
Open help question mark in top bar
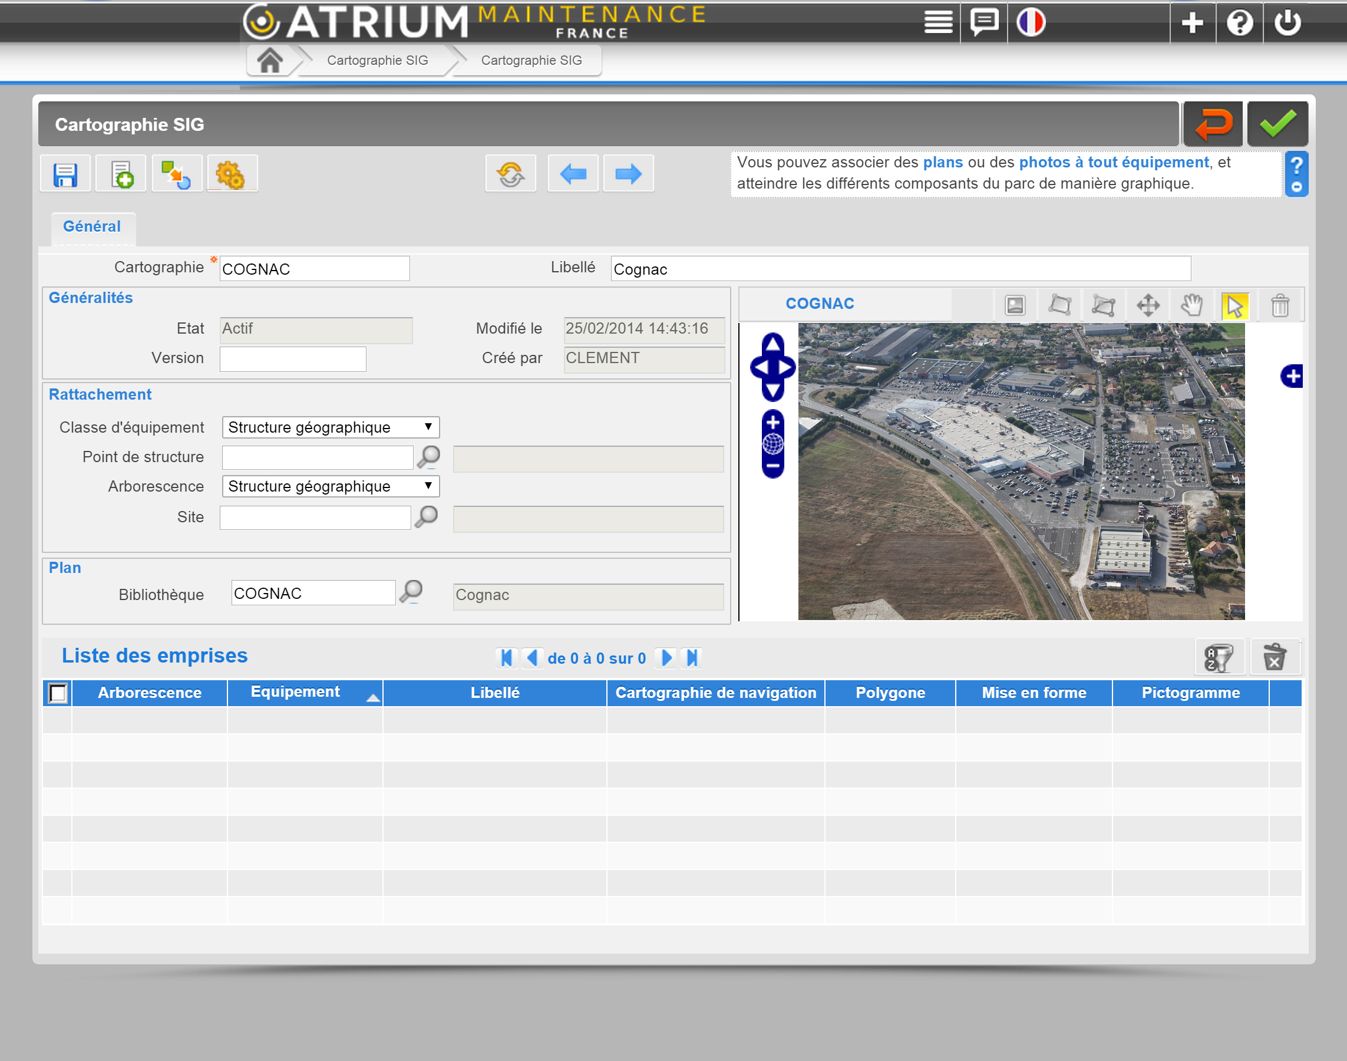point(1240,22)
